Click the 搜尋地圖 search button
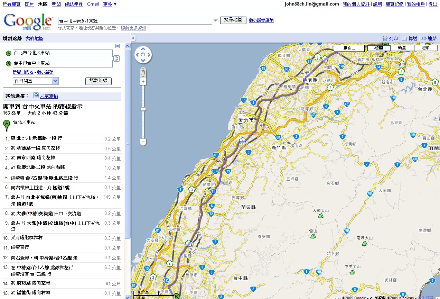This screenshot has width=440, height=299. coord(233,20)
